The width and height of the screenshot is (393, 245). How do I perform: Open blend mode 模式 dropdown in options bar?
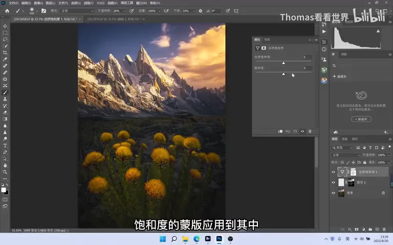click(x=77, y=11)
